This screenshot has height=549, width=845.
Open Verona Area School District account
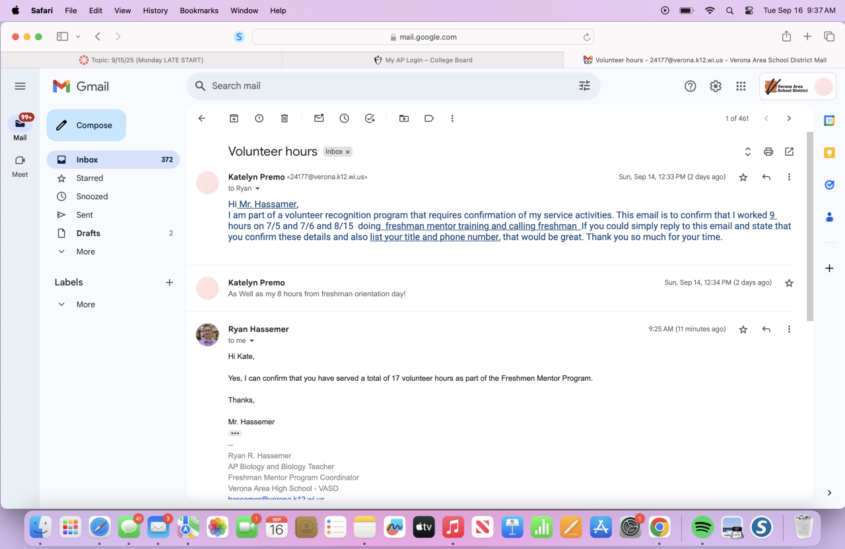tap(797, 86)
